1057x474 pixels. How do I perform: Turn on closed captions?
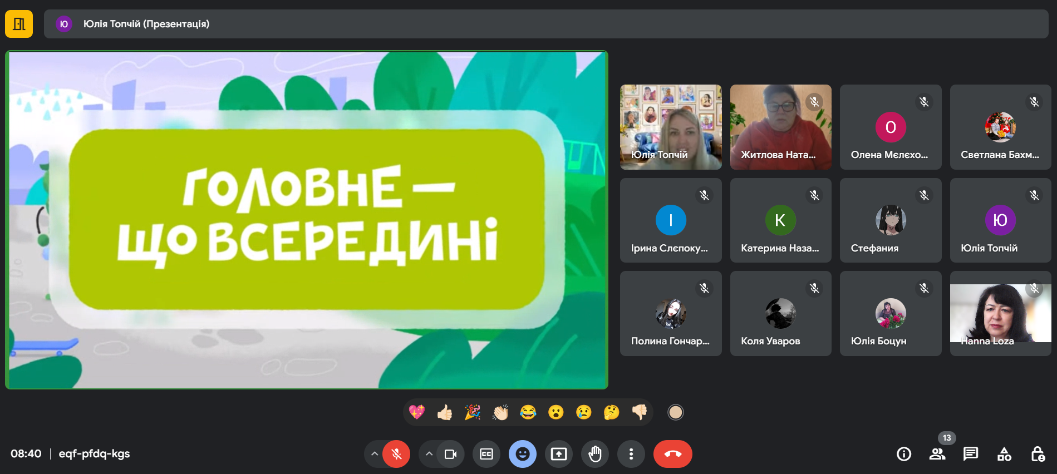486,454
